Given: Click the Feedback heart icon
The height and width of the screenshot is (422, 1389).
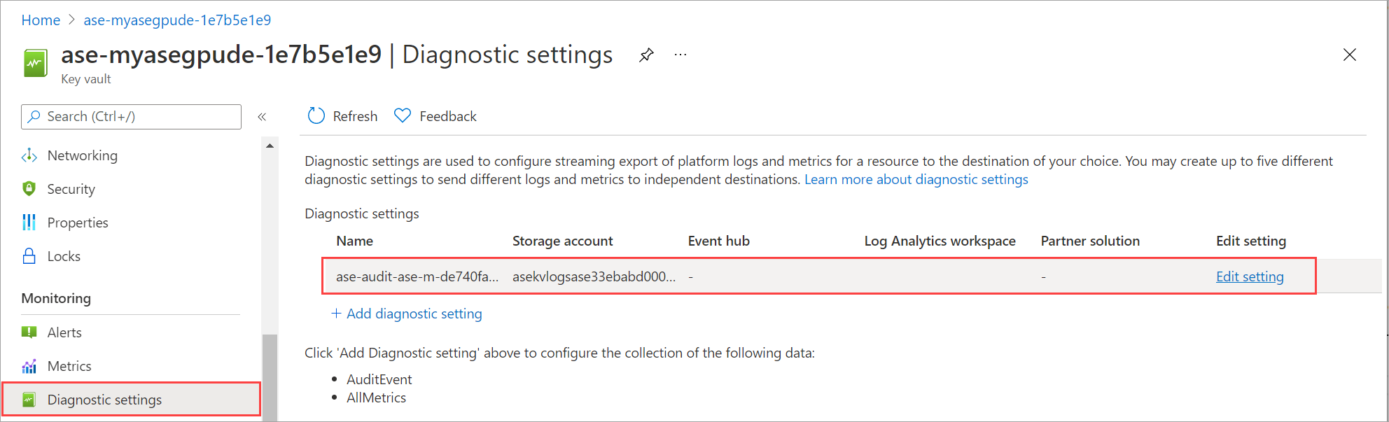Looking at the screenshot, I should click(403, 116).
